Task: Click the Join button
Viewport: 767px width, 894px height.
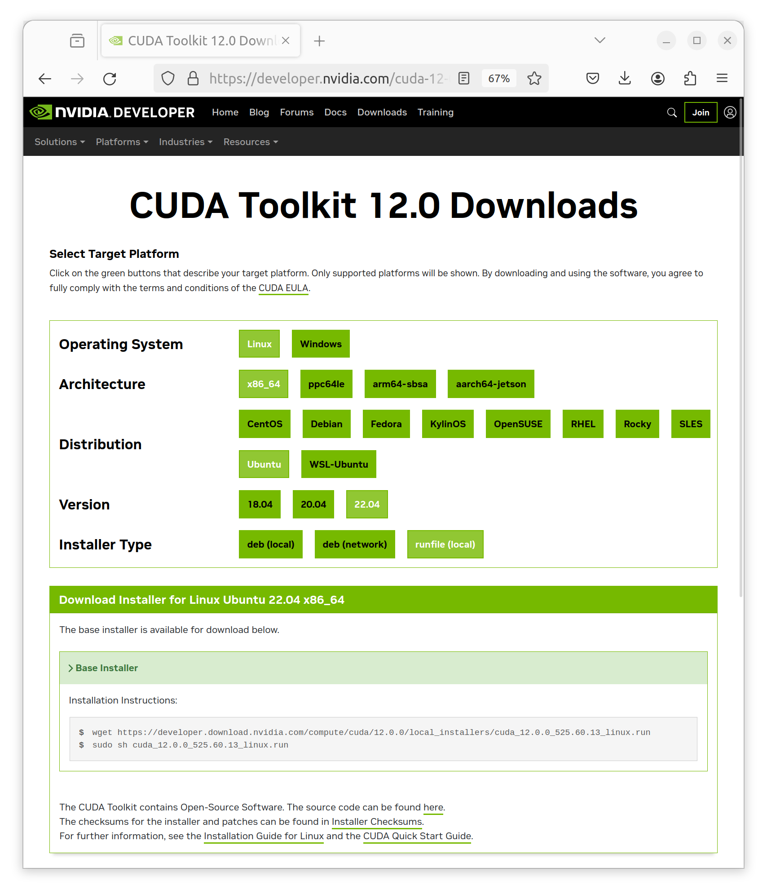Action: [x=701, y=112]
